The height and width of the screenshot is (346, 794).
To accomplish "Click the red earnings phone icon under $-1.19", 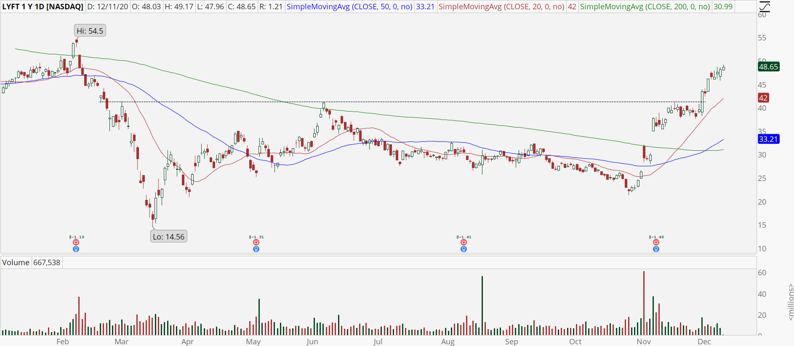I will point(76,242).
